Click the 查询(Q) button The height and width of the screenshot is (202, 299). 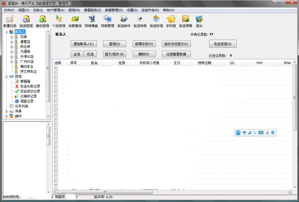click(114, 44)
